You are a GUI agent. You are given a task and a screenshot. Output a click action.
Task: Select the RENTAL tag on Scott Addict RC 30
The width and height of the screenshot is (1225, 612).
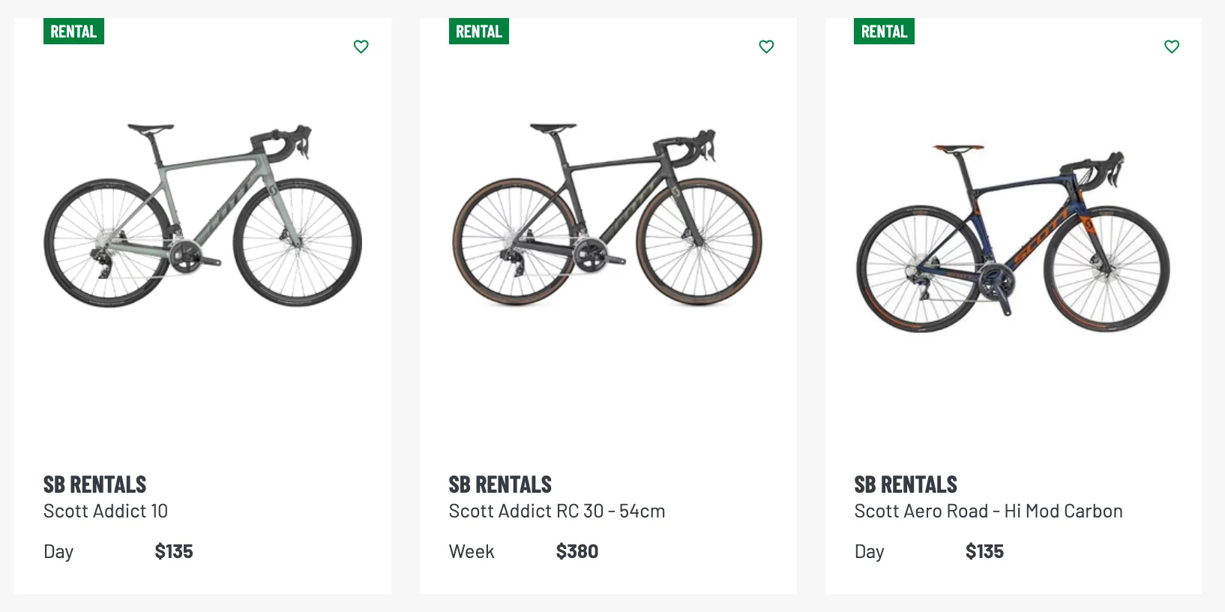[478, 31]
